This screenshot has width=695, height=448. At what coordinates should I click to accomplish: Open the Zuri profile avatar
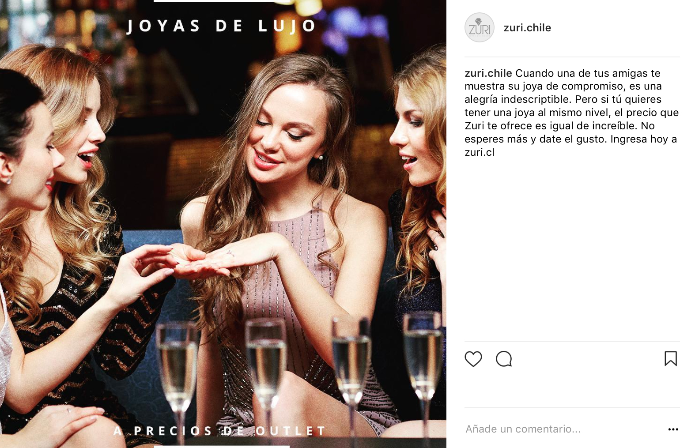pyautogui.click(x=479, y=27)
